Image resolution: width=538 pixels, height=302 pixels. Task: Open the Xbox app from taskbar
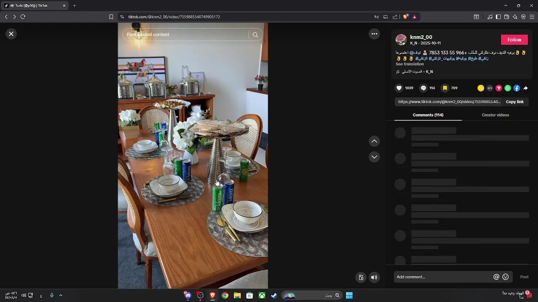(262, 295)
